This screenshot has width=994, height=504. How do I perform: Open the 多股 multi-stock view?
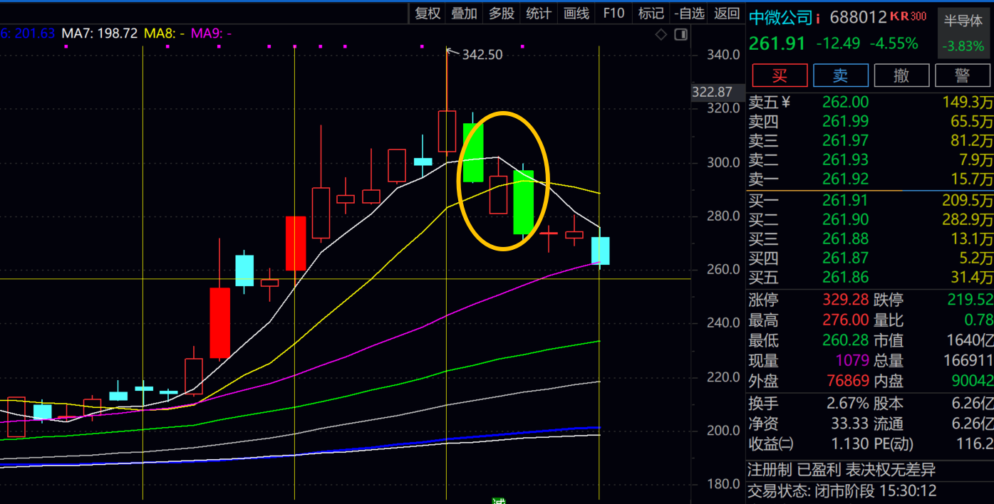(502, 13)
